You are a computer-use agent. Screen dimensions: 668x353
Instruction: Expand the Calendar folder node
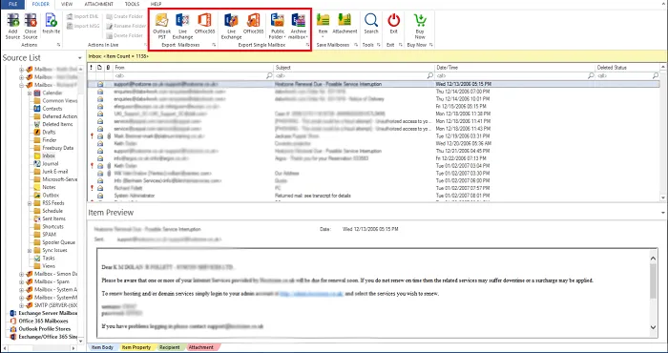click(30, 93)
